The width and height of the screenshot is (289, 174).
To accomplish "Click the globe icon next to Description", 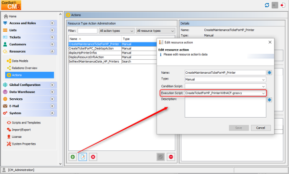I will tap(269, 100).
